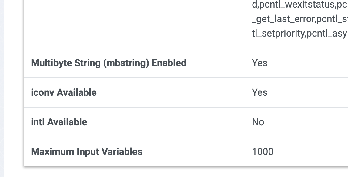Click the _get_last_error text line

[x=300, y=19]
